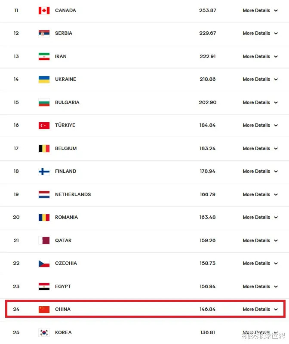This screenshot has width=289, height=344.
Task: Click the Belgium flag icon
Action: coord(44,148)
